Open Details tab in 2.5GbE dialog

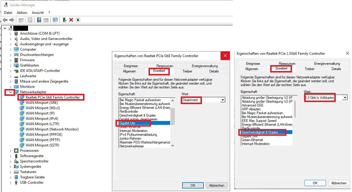(x=336, y=69)
